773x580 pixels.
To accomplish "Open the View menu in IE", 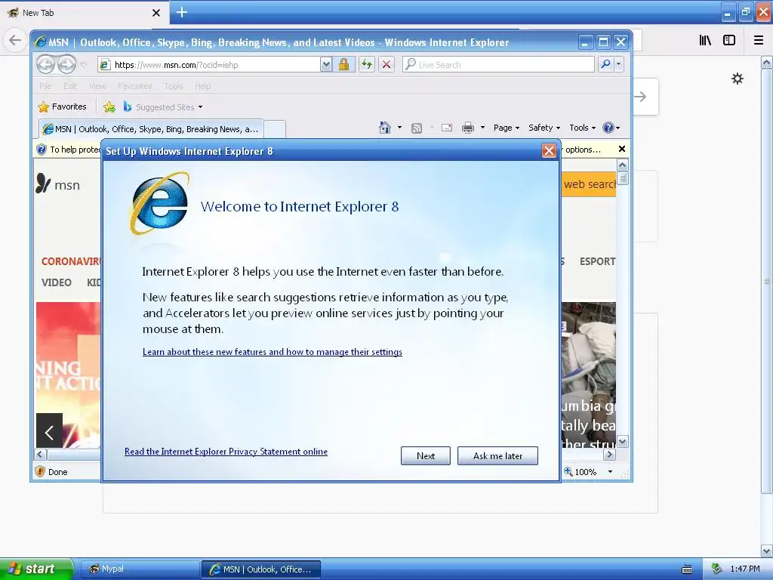I will click(97, 86).
